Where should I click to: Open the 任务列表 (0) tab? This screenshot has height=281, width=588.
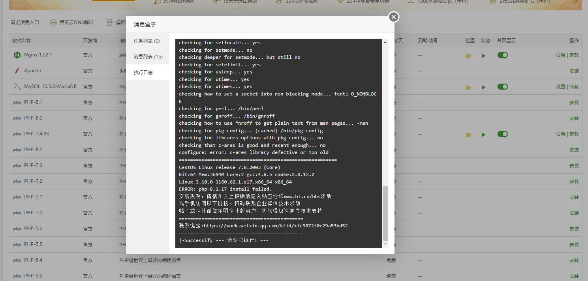coord(148,41)
